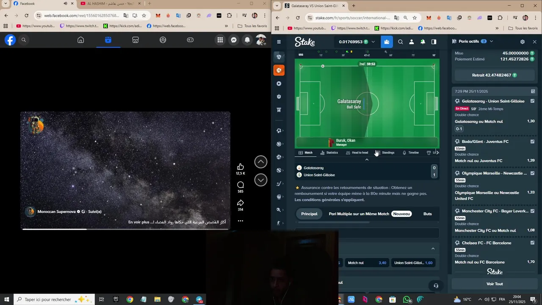
Task: Open the Facebook Marketplace icon
Action: pos(135,40)
